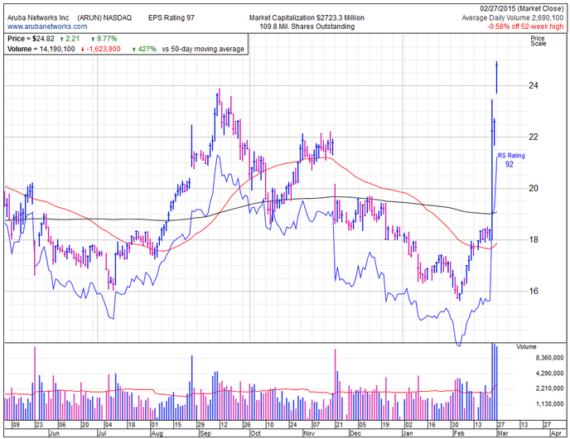Click the RS Rating value 92
The width and height of the screenshot is (570, 439).
[510, 164]
